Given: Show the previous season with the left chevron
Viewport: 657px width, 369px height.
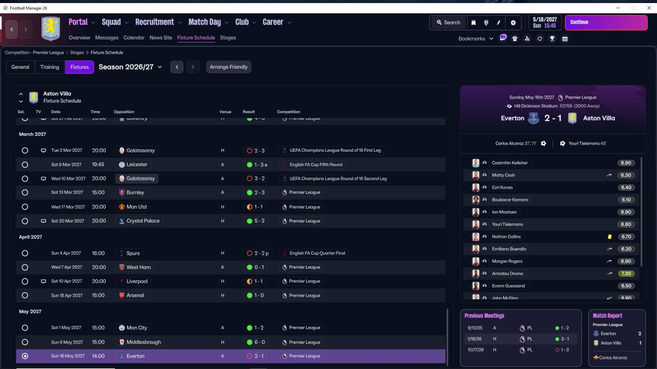Looking at the screenshot, I should [177, 67].
